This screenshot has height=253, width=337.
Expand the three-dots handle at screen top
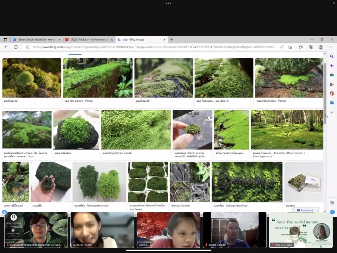pos(168,3)
